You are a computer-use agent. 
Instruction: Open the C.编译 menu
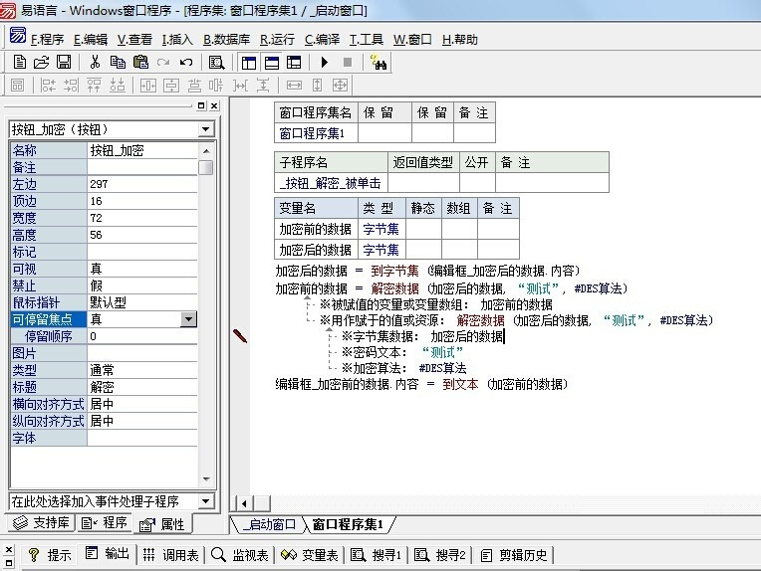322,39
